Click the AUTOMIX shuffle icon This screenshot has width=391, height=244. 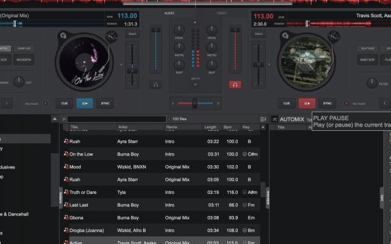point(275,119)
